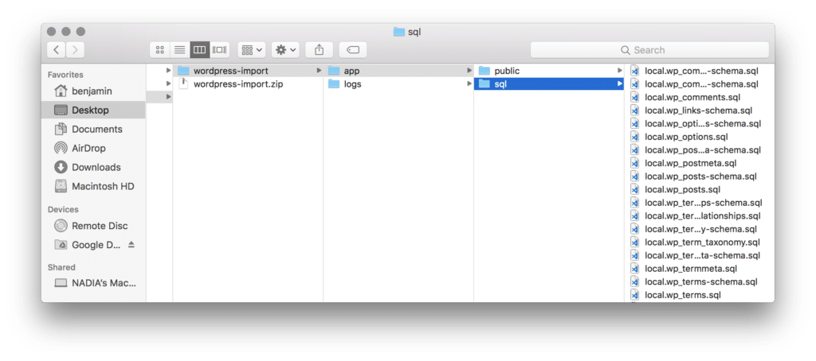
Task: Select local.wp_ter...ta-schema.sql file
Action: tap(700, 255)
